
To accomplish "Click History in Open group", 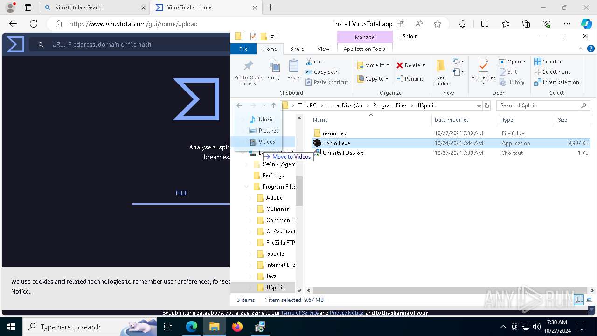I will tap(512, 82).
